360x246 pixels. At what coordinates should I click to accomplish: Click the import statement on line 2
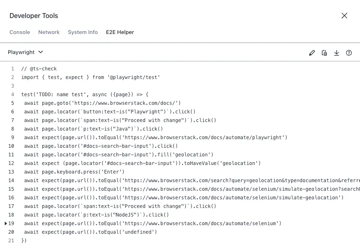coord(90,77)
